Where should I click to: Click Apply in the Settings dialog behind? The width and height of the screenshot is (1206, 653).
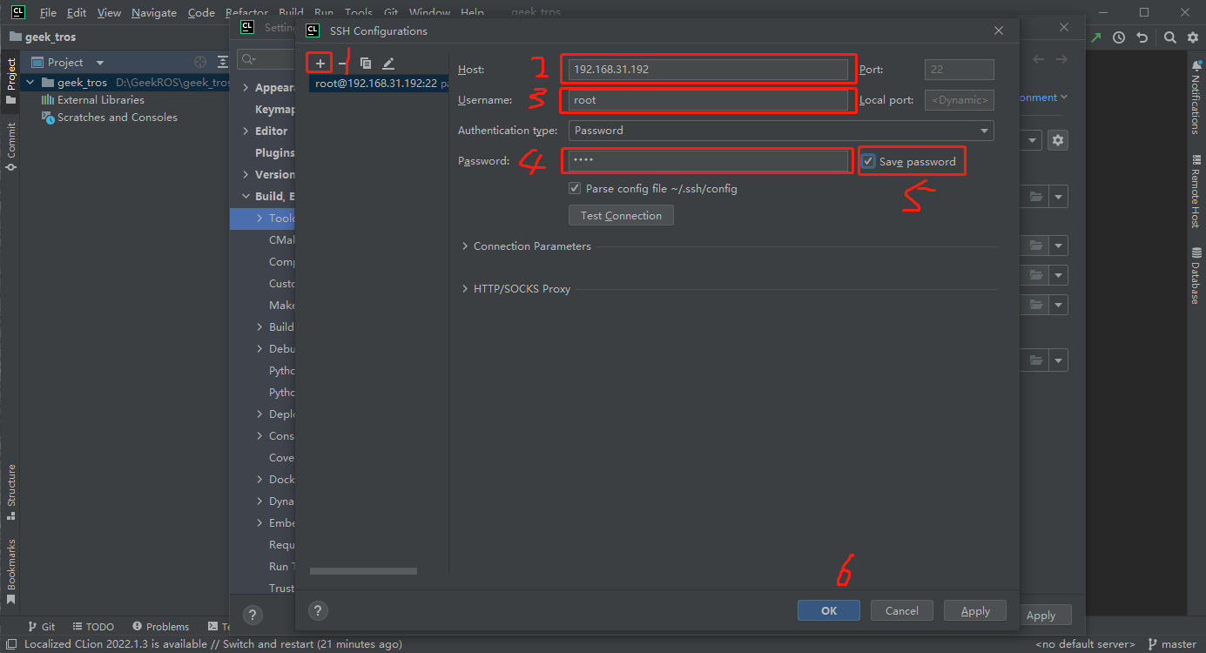click(1041, 616)
